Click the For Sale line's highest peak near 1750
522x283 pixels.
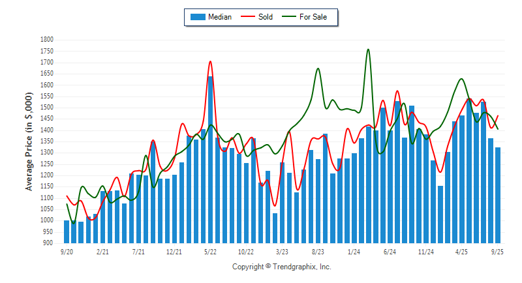click(369, 49)
